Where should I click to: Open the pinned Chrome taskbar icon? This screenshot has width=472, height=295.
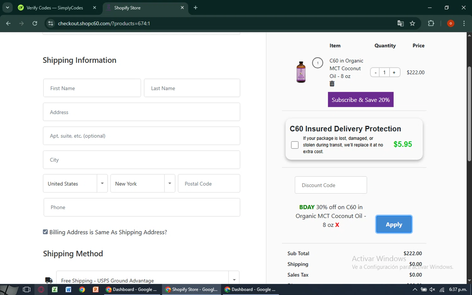[82, 289]
